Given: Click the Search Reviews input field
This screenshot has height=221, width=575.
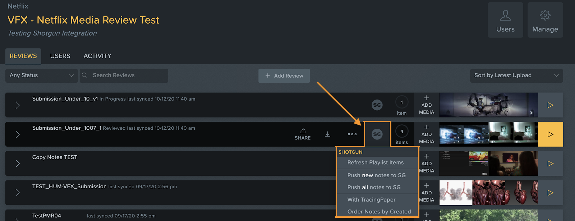Looking at the screenshot, I should [x=124, y=75].
